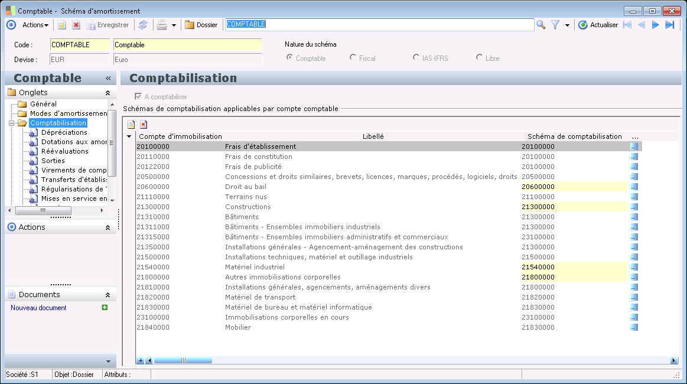687x384 pixels.
Task: Open the Actions dropdown menu
Action: point(35,25)
